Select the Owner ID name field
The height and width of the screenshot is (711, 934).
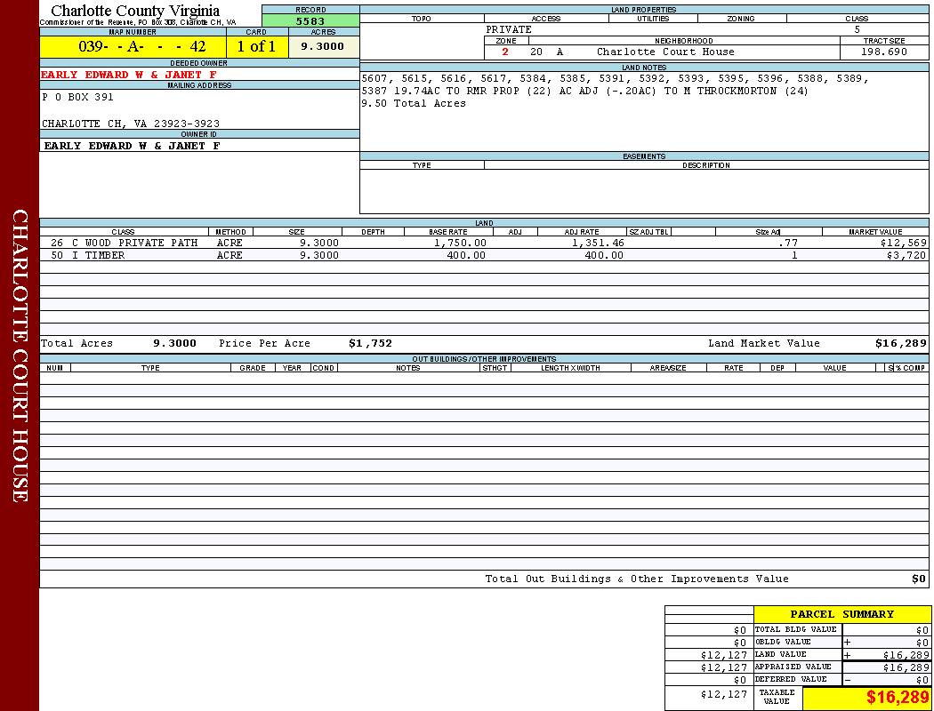pyautogui.click(x=132, y=146)
